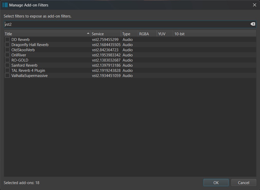Select the service text vst2.1684435505
Viewport: 260px width, 190px height.
click(106, 45)
